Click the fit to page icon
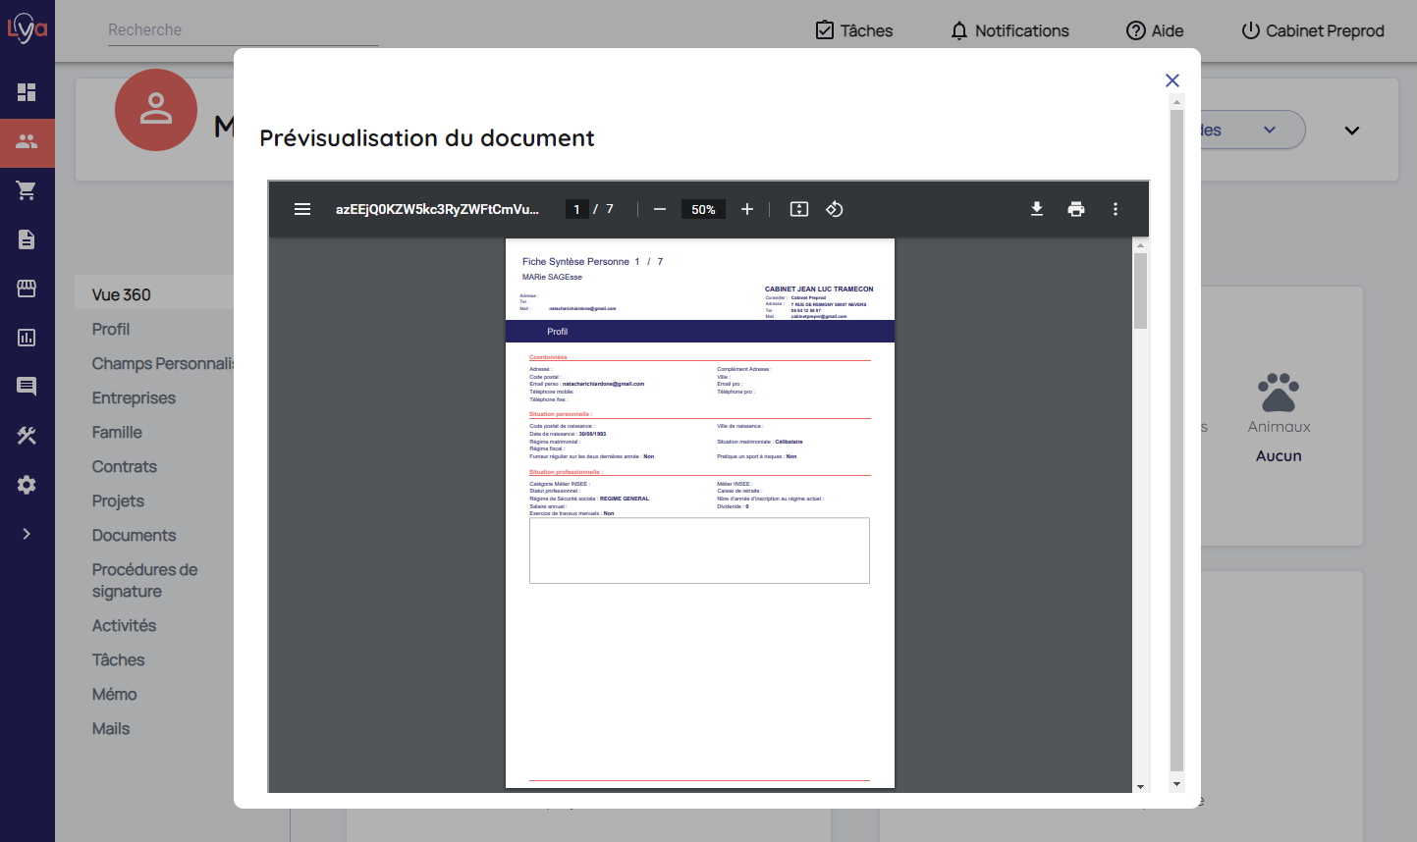The width and height of the screenshot is (1417, 842). [x=799, y=209]
